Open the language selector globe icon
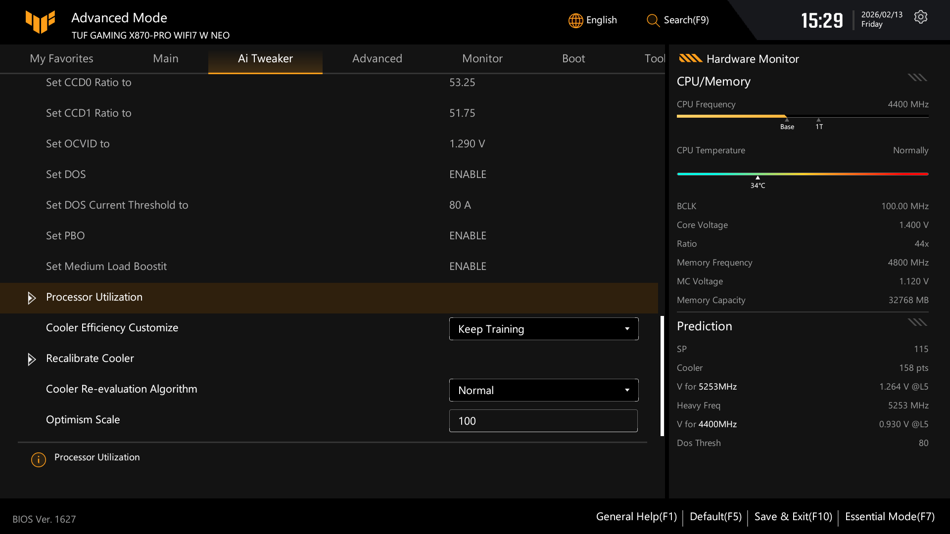 pyautogui.click(x=575, y=20)
